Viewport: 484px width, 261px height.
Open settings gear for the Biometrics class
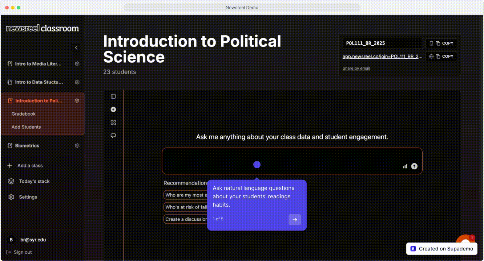(77, 145)
